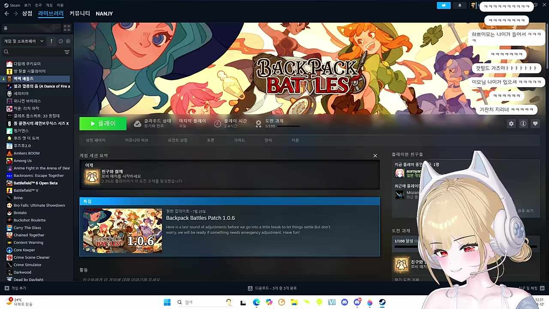Click the cloud status icon
The image size is (549, 309).
tap(138, 124)
